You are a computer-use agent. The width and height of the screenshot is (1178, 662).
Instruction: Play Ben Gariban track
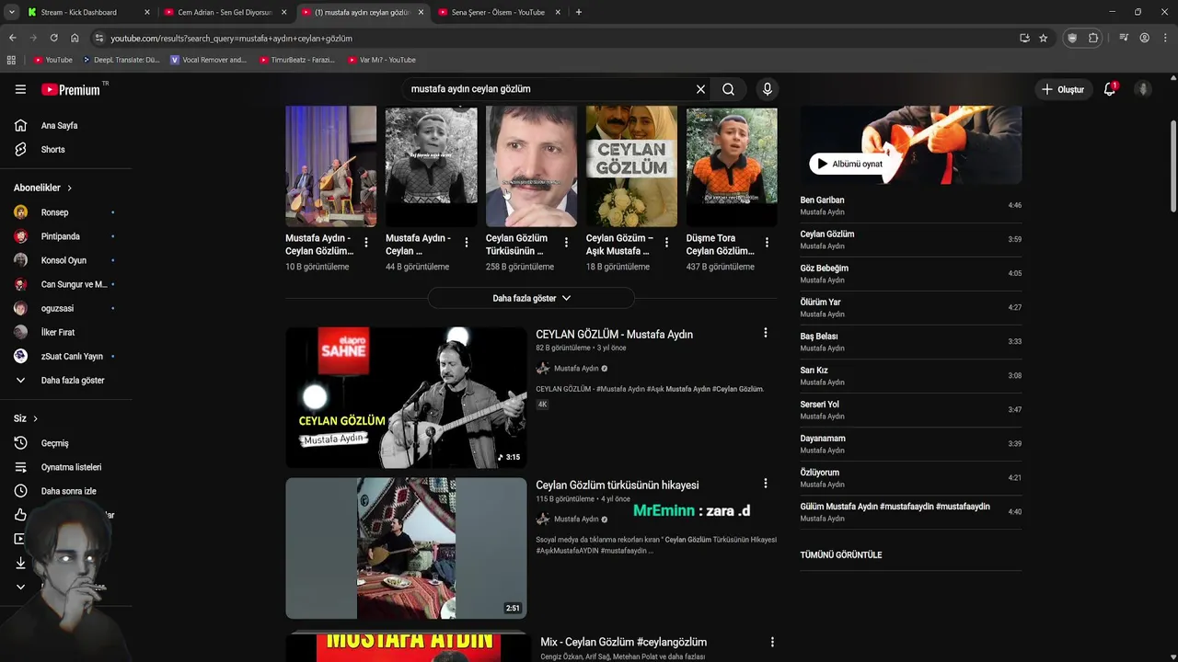pyautogui.click(x=911, y=206)
